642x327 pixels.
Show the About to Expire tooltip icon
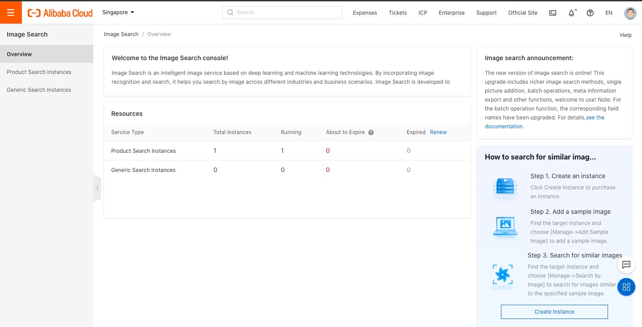coord(371,132)
